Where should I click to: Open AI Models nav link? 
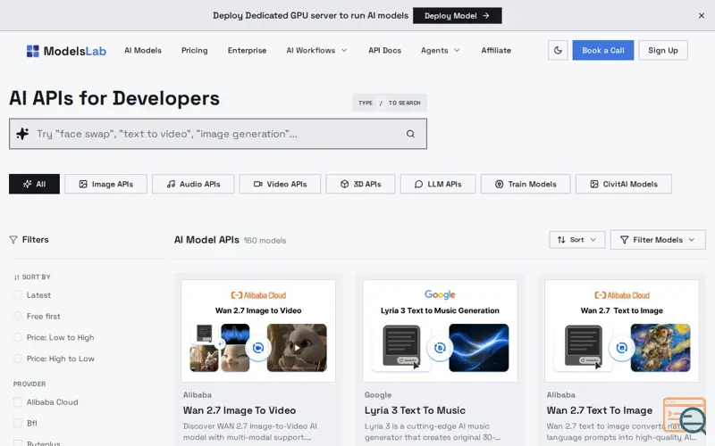pyautogui.click(x=143, y=51)
